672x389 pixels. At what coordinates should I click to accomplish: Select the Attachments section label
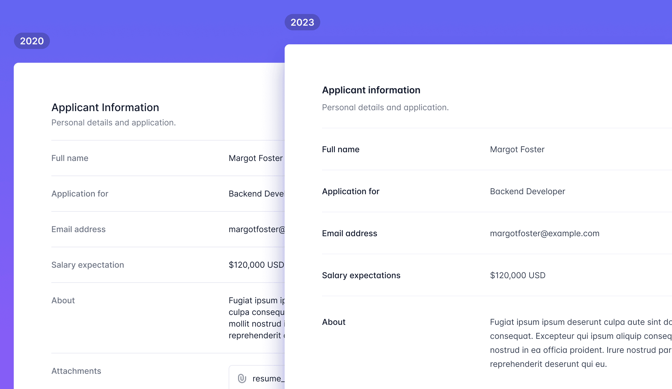(76, 371)
